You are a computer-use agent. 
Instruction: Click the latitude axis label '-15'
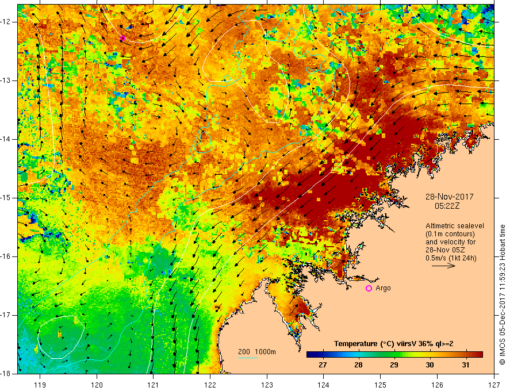pos(6,198)
